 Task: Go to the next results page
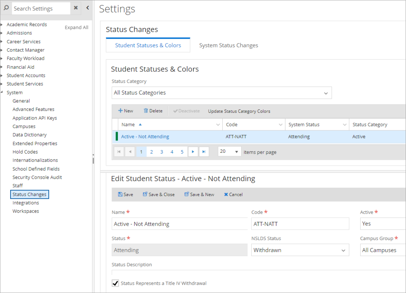[193, 152]
